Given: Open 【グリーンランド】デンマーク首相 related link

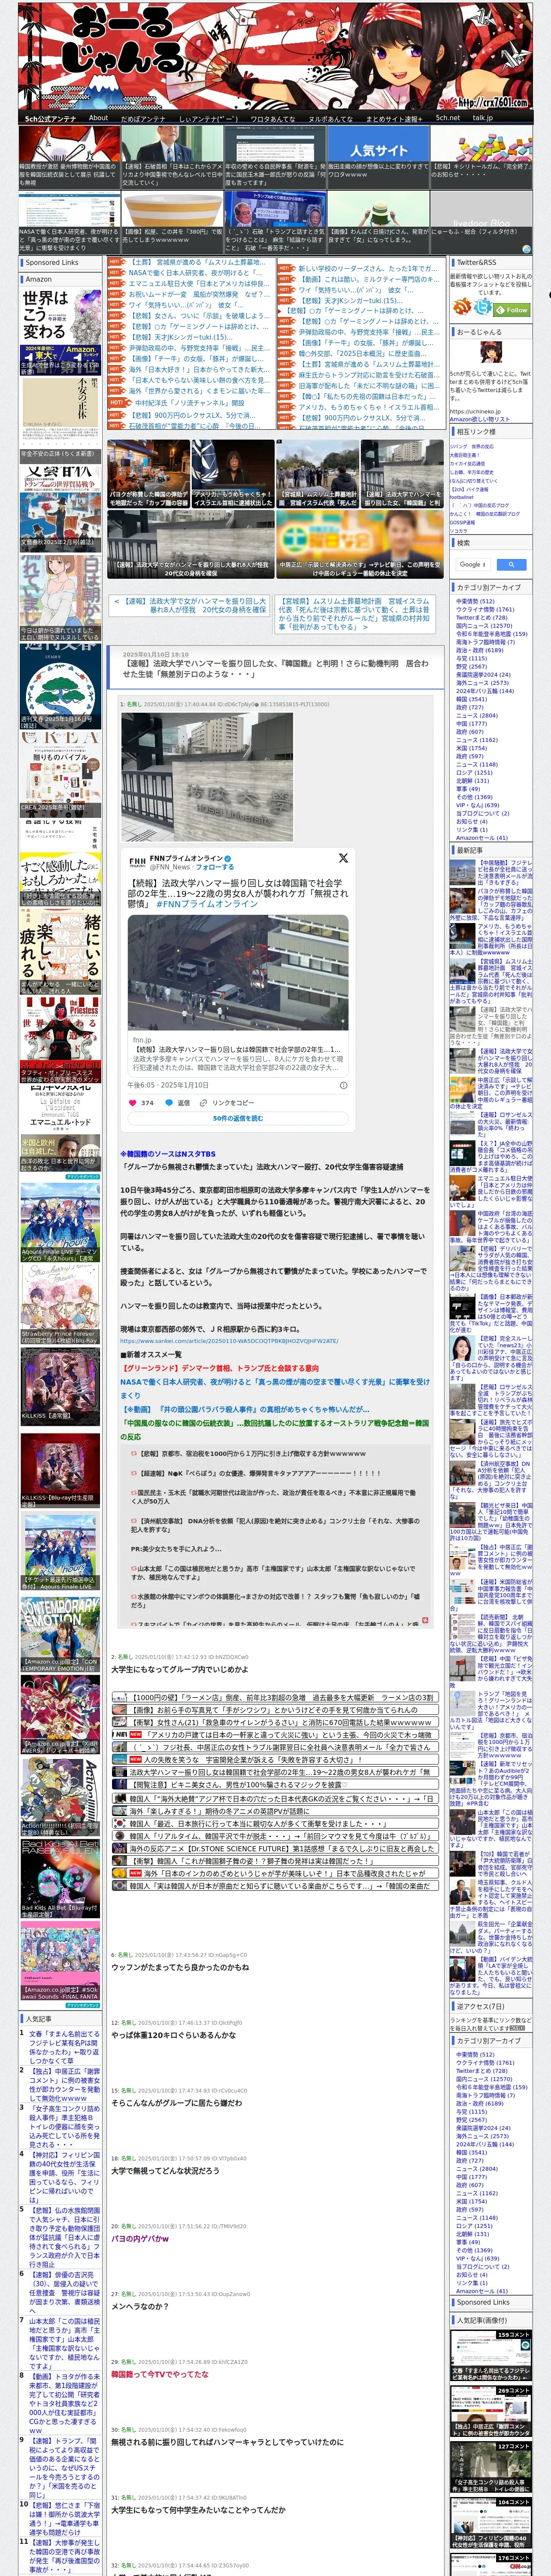Looking at the screenshot, I should 219,1368.
